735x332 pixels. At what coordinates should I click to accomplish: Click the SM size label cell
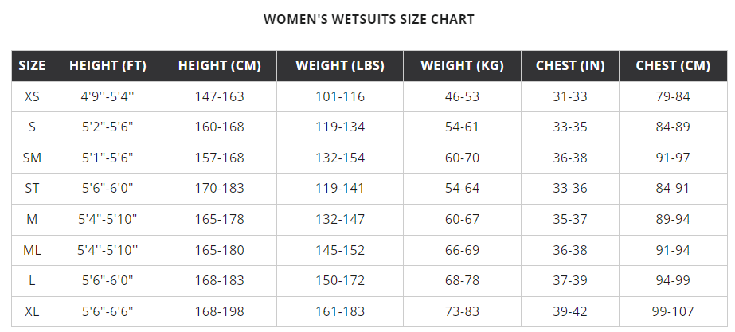coord(32,158)
